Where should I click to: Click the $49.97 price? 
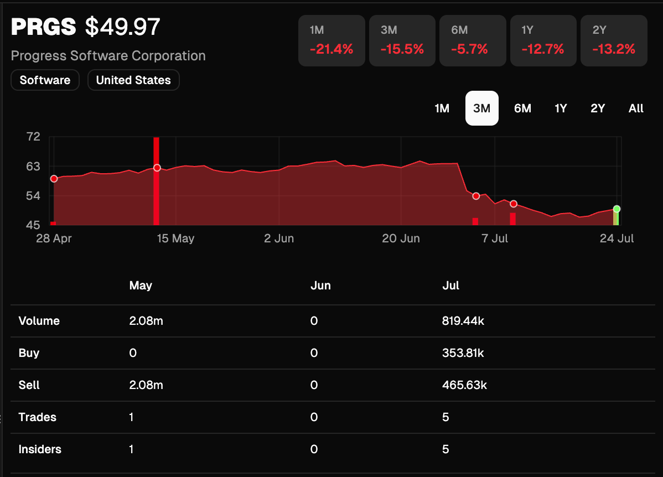[x=123, y=27]
